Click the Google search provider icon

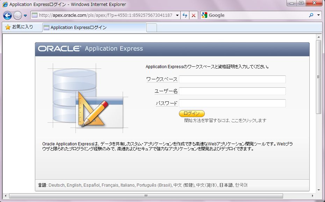point(204,15)
